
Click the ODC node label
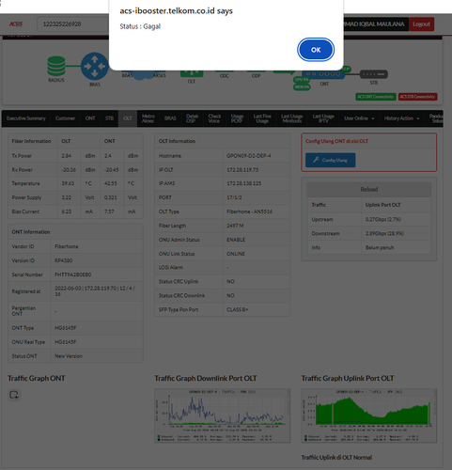(x=225, y=76)
